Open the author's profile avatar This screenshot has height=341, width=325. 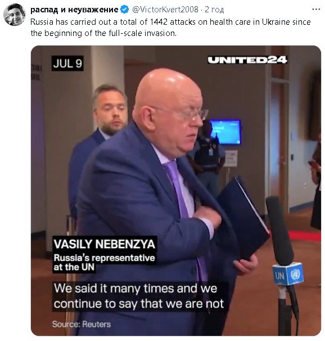(15, 15)
